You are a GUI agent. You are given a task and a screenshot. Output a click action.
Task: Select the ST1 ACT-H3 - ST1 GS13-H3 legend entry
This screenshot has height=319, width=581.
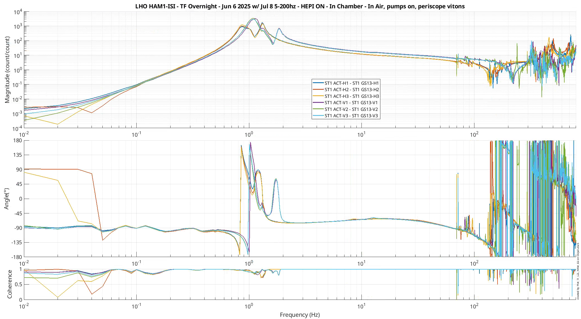351,96
